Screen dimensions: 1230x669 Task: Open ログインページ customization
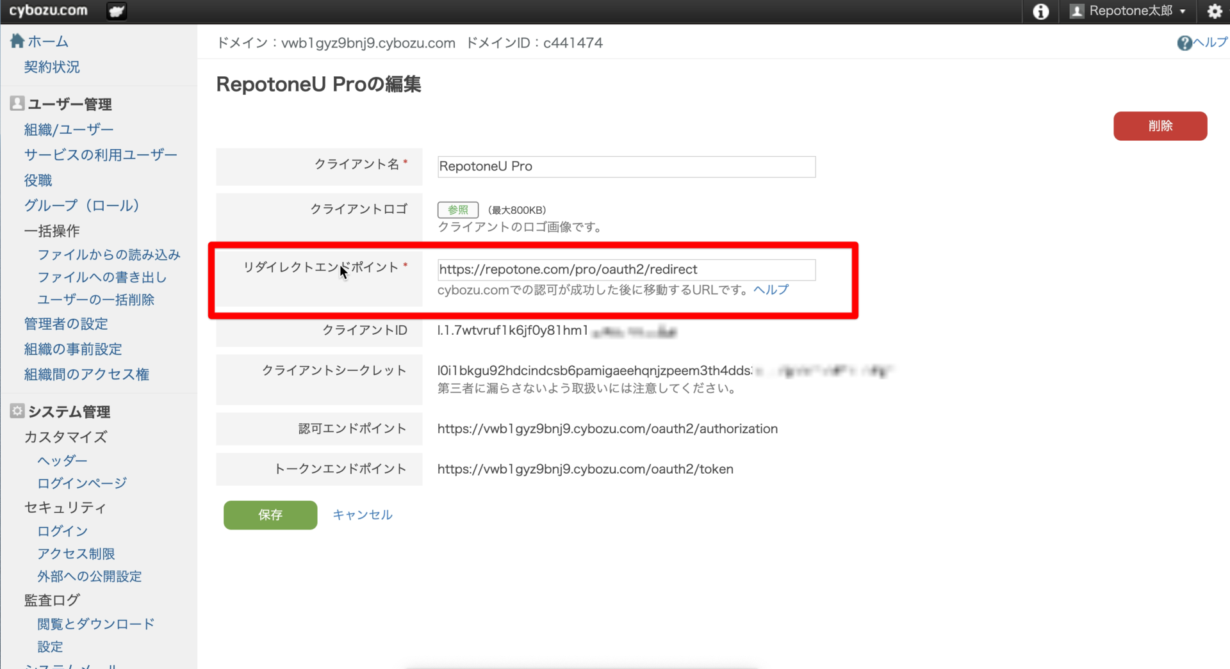[82, 483]
